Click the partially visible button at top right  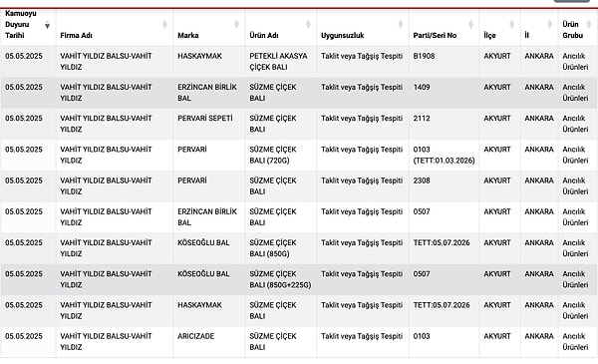(572, 1)
